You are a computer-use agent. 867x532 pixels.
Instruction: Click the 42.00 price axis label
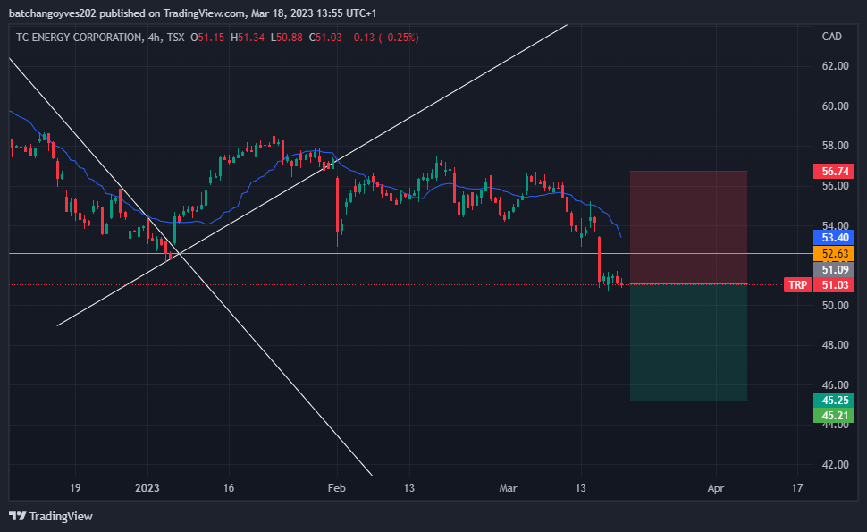[835, 465]
